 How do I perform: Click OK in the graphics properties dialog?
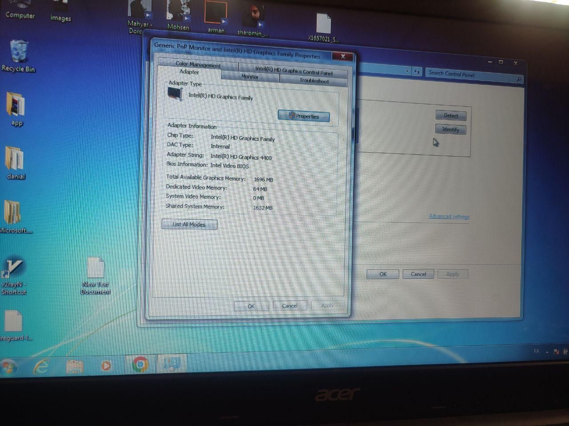(x=251, y=306)
